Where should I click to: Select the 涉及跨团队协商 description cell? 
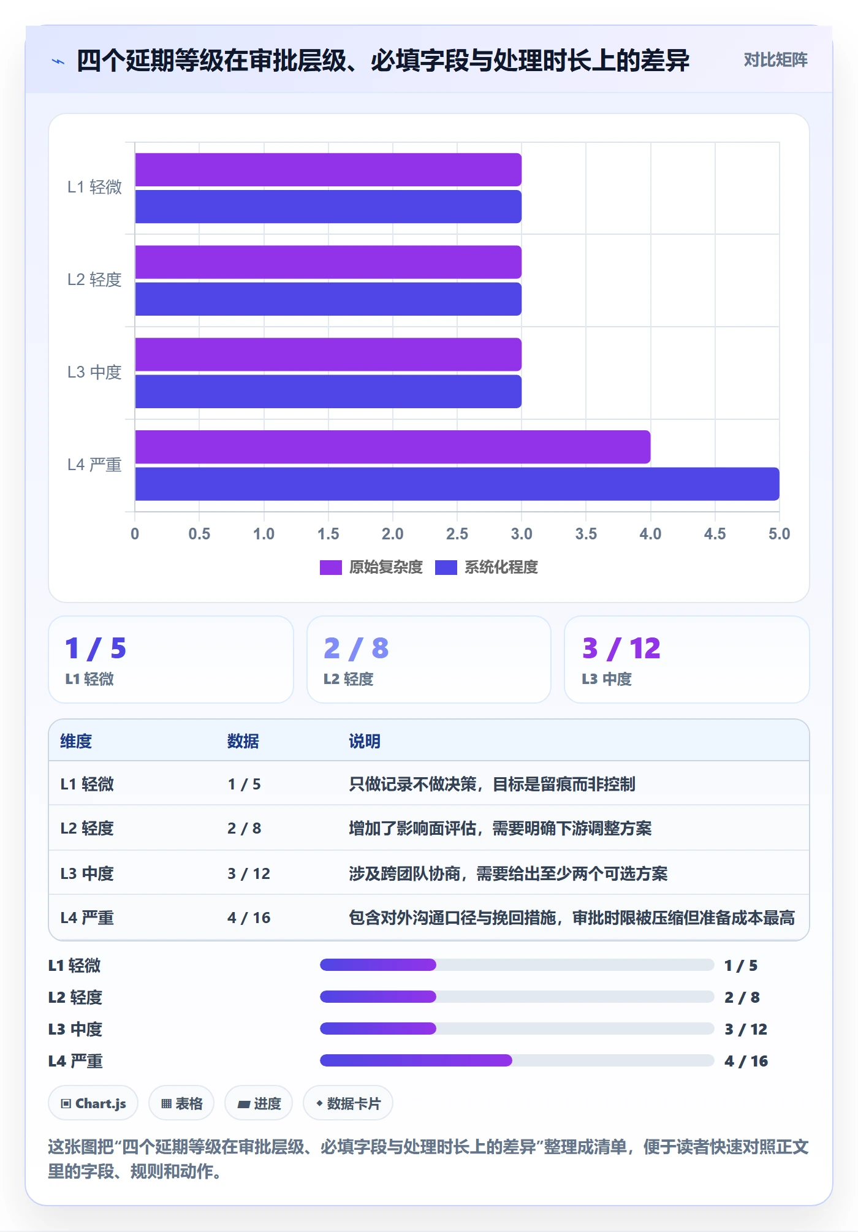(x=508, y=873)
